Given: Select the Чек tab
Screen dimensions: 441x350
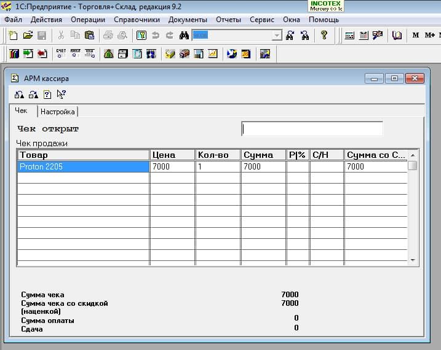Looking at the screenshot, I should pyautogui.click(x=21, y=111).
